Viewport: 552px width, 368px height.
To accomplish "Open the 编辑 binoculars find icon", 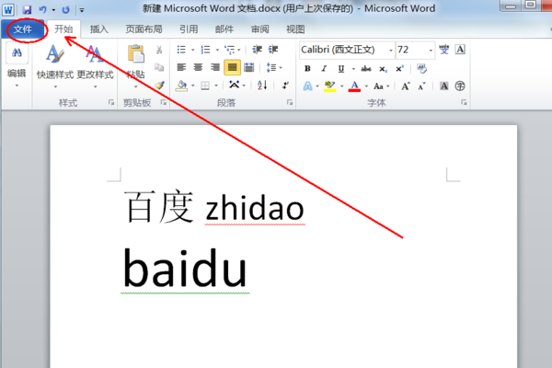I will click(x=17, y=52).
